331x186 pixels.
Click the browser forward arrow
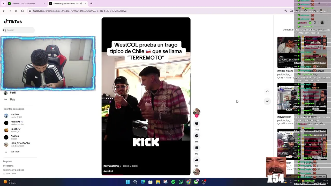point(10,11)
